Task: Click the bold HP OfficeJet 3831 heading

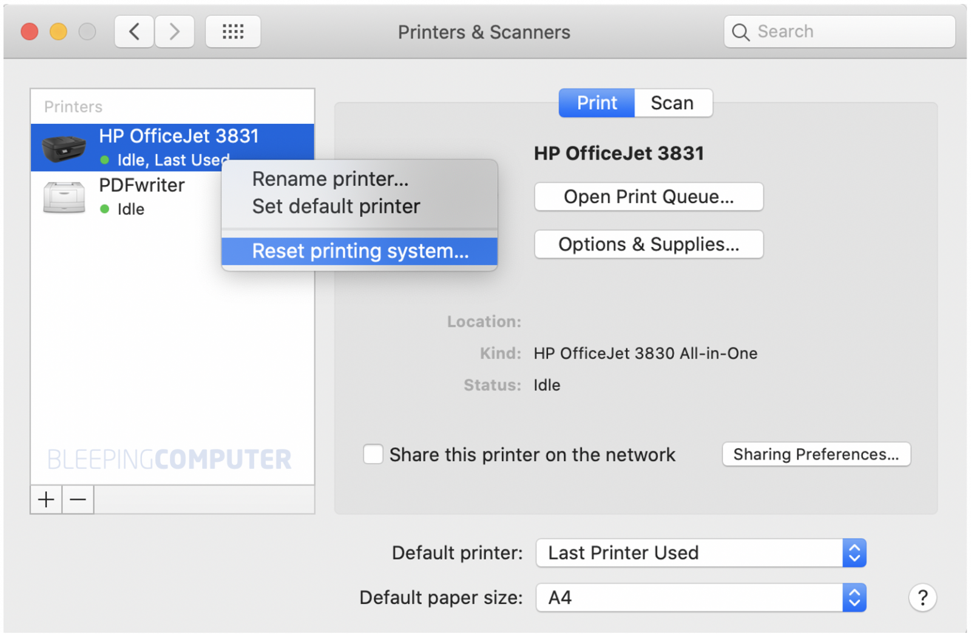Action: pos(619,153)
